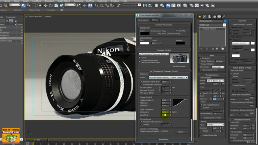Image resolution: width=258 pixels, height=145 pixels.
Task: Open Utilities command panel hammer tab
Action: pos(224,17)
